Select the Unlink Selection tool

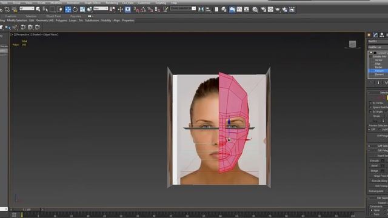click(7, 10)
